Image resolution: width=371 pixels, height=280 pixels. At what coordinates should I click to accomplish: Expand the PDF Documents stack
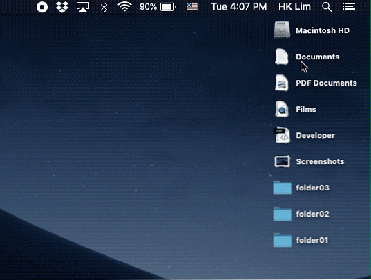pos(282,83)
